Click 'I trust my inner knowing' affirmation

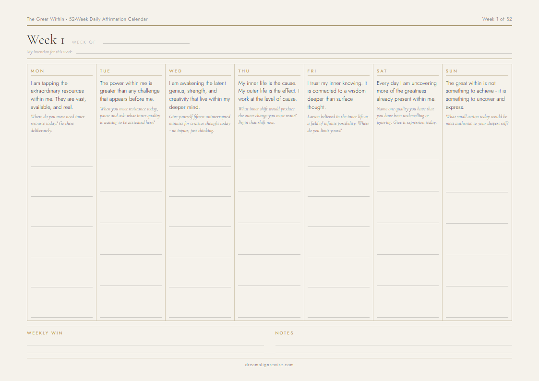tap(337, 95)
